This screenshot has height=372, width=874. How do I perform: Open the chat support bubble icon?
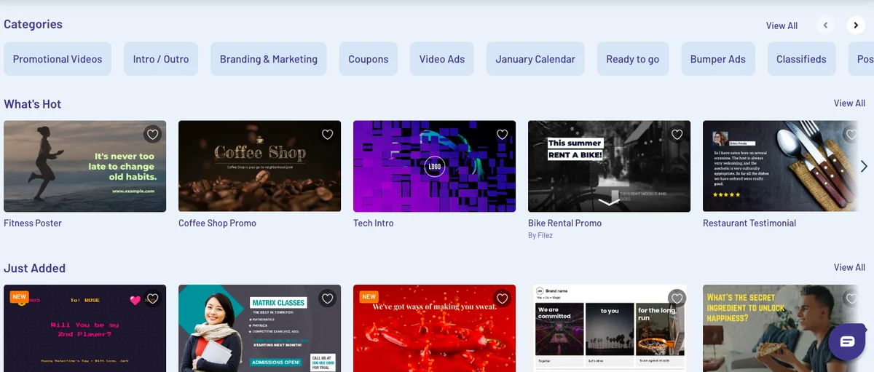(x=847, y=341)
